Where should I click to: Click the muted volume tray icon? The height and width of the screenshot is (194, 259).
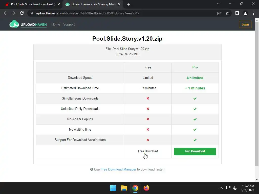[x=235, y=188]
